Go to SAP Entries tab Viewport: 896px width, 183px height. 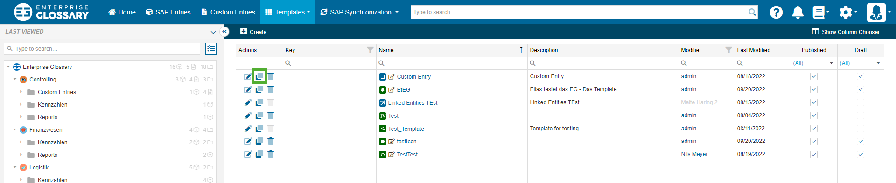coord(168,12)
